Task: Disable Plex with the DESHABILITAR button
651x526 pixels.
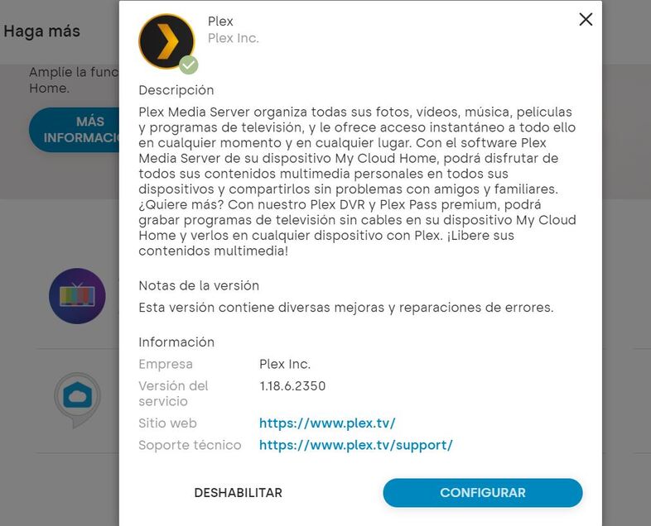Action: (239, 492)
